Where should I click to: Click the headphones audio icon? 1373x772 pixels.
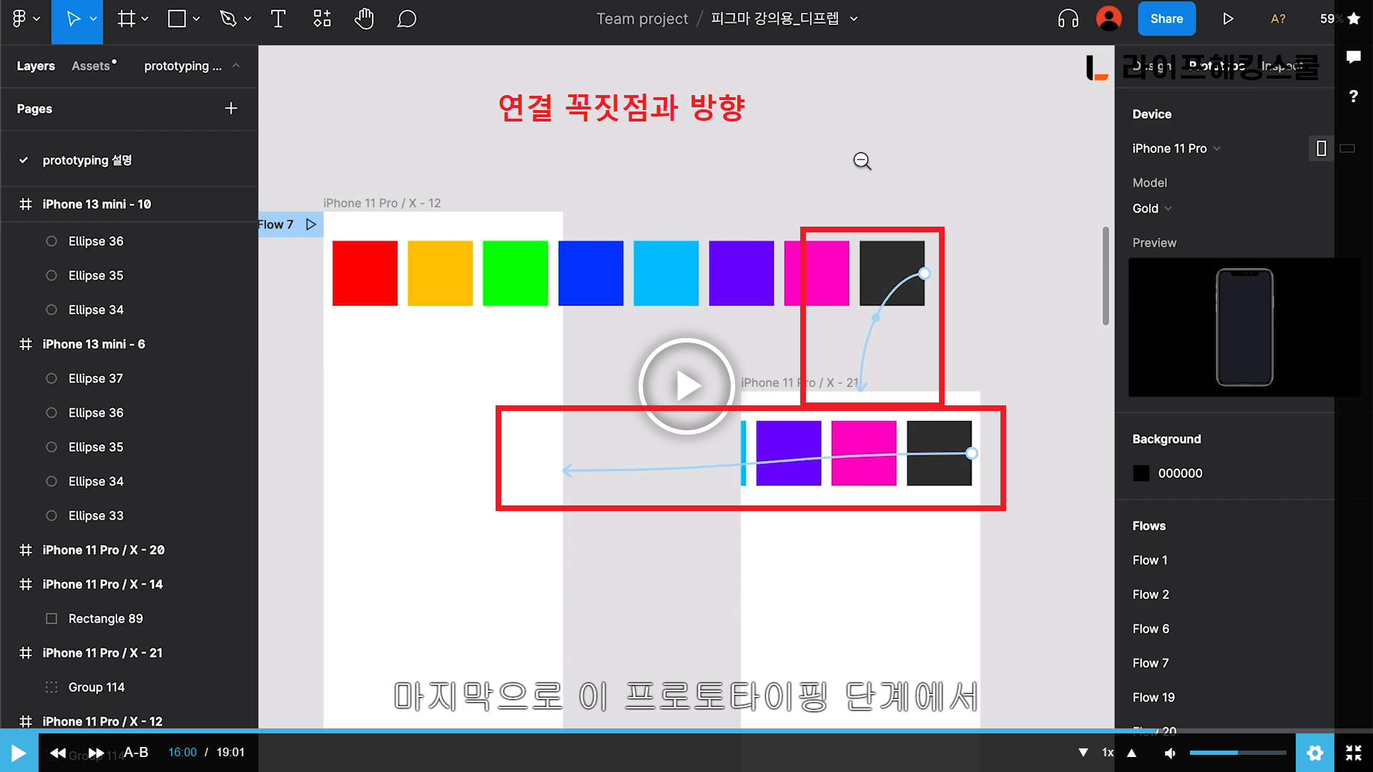point(1068,19)
